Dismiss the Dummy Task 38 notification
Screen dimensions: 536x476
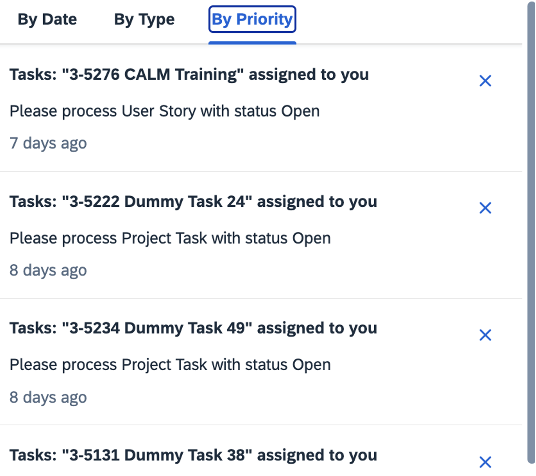[485, 462]
